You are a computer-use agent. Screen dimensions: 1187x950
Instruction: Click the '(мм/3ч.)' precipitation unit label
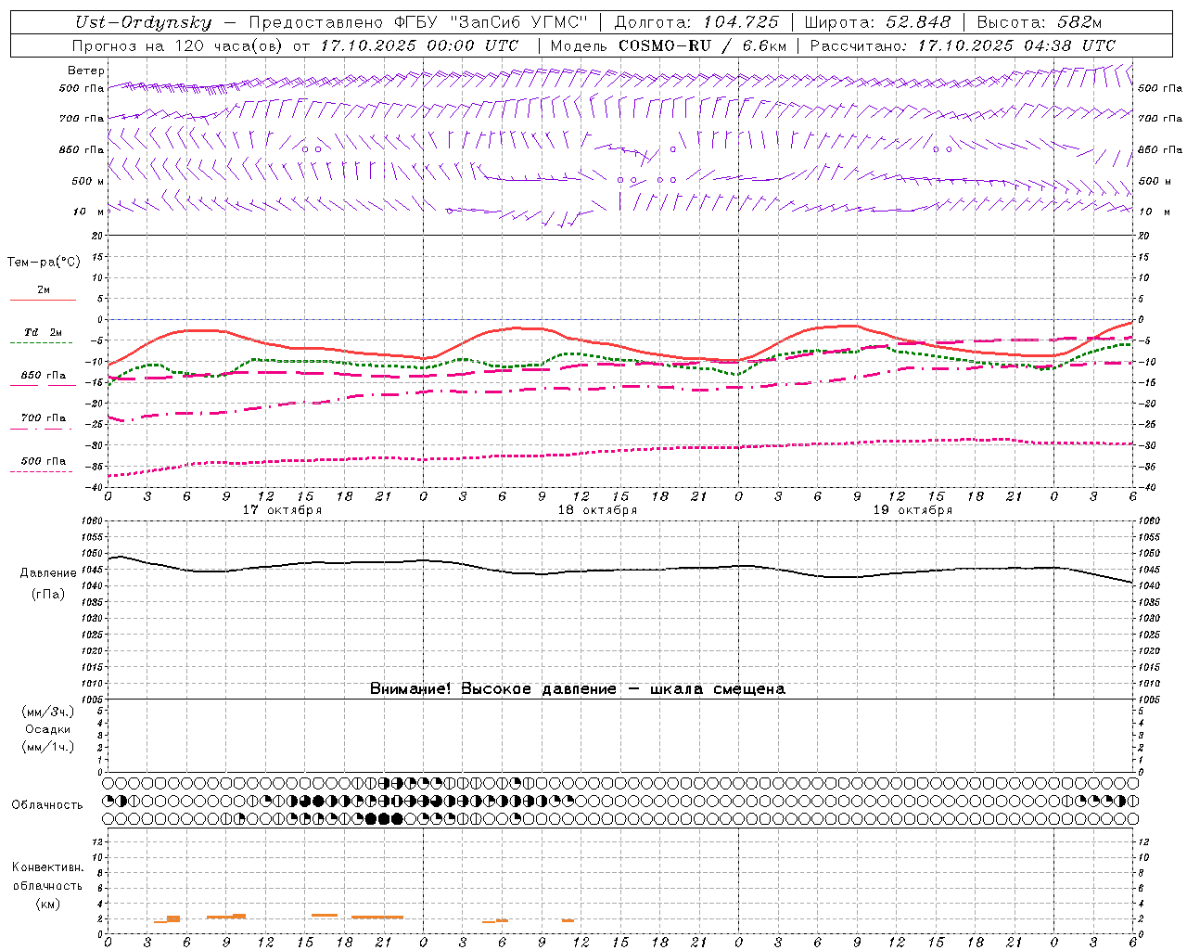click(x=48, y=712)
